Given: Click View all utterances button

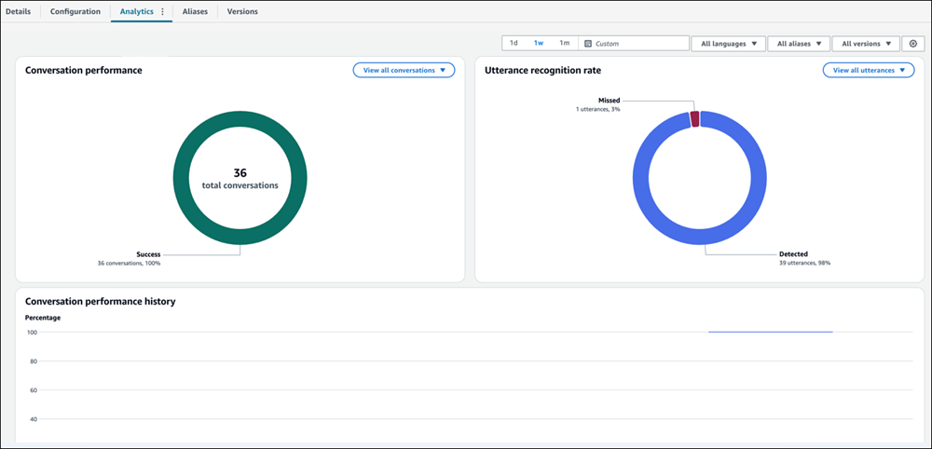Looking at the screenshot, I should coord(869,70).
